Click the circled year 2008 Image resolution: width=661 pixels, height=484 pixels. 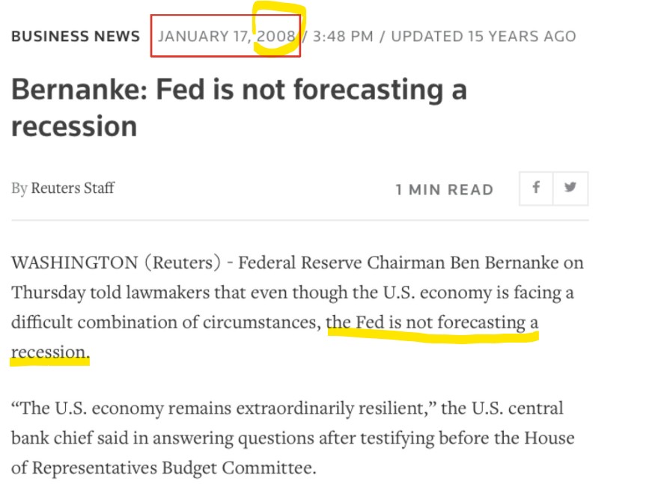276,36
